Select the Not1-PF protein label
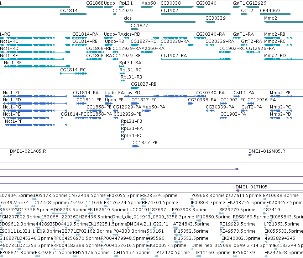 (13, 121)
